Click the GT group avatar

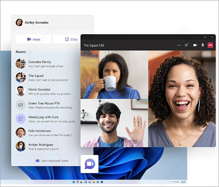[x=21, y=105]
